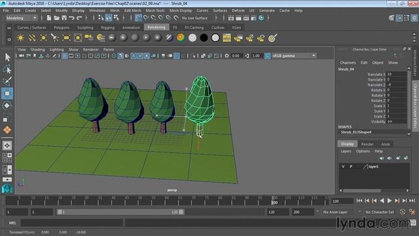This screenshot has width=419, height=236.
Task: Click the No Live Surface field
Action: click(x=194, y=18)
